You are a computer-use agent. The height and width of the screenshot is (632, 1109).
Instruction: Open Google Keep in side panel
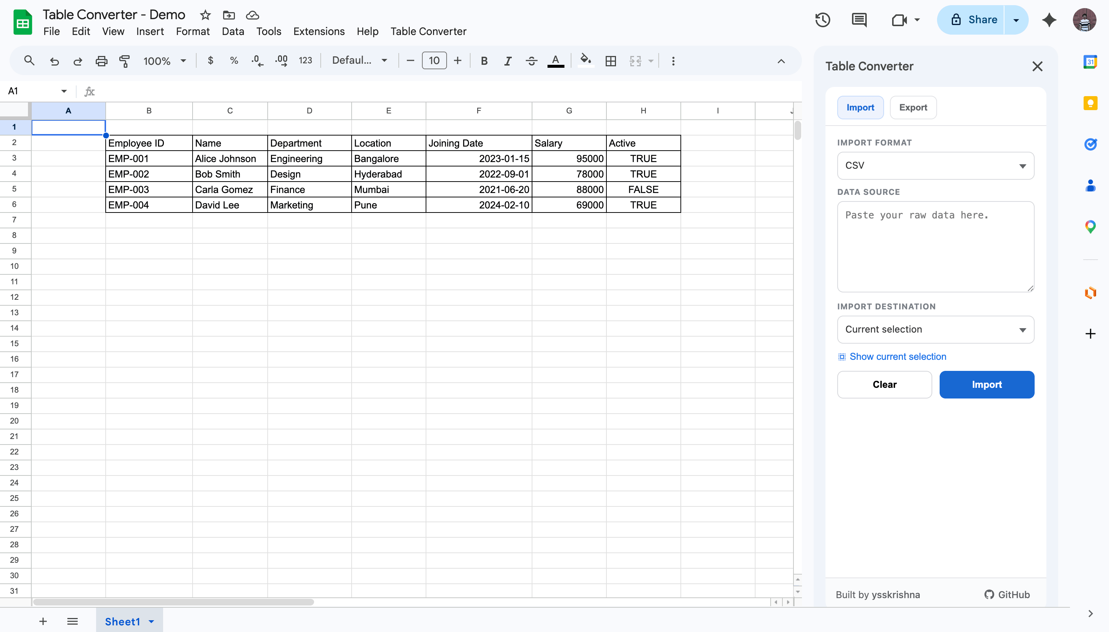point(1090,103)
